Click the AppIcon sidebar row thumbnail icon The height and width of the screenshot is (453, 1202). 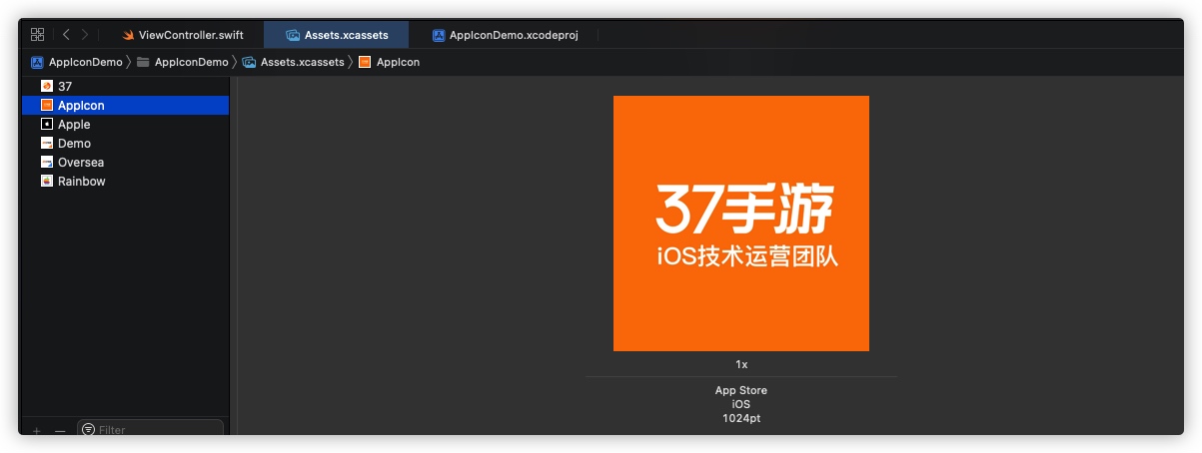pos(47,106)
